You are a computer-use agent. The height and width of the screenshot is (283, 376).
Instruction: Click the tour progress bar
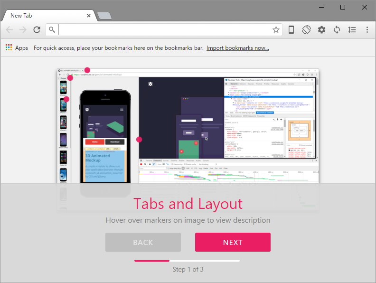pyautogui.click(x=187, y=261)
